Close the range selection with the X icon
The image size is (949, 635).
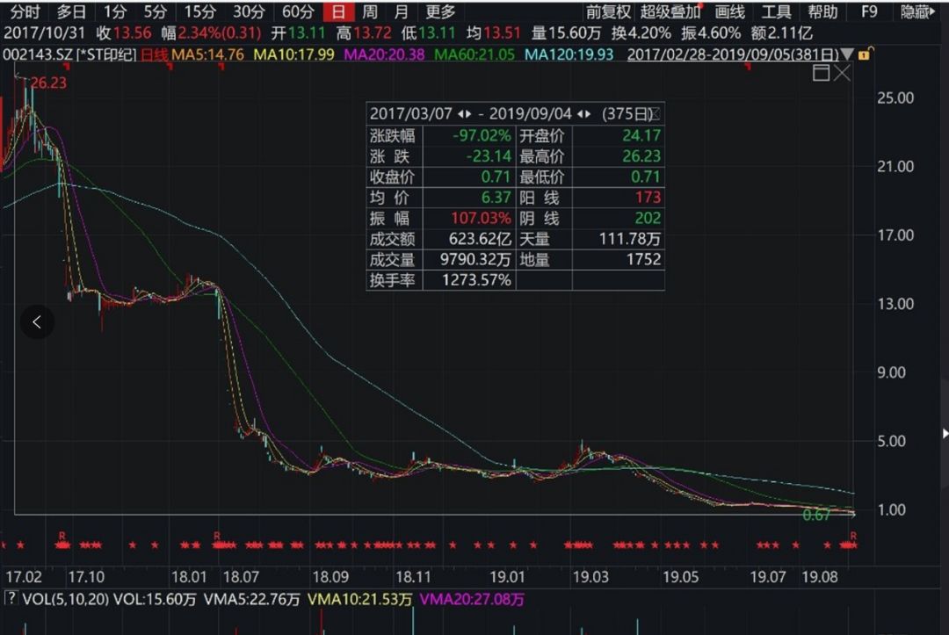(x=842, y=73)
